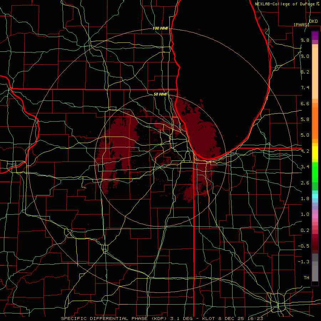Viewport: 321px width, 321px height.
Task: Pick the deep orange segment of the color bar
Action: [x=315, y=123]
